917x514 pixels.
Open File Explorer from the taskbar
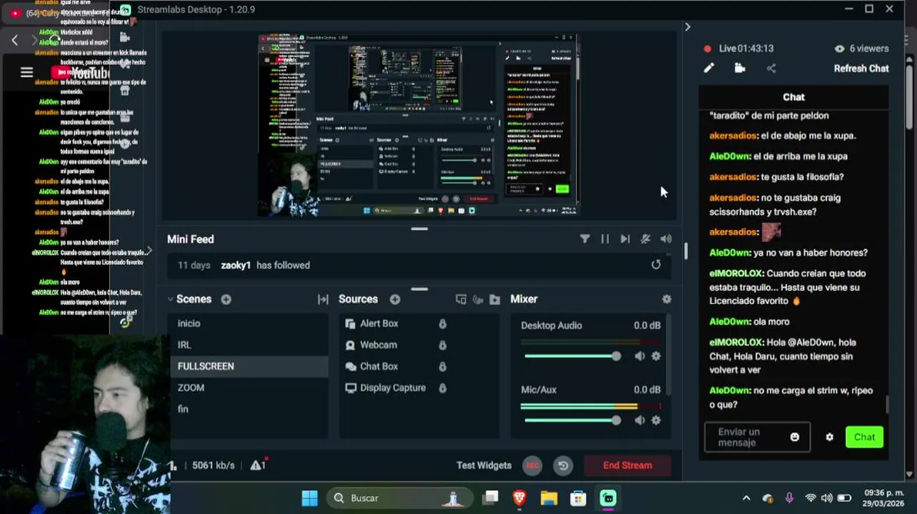pyautogui.click(x=548, y=498)
